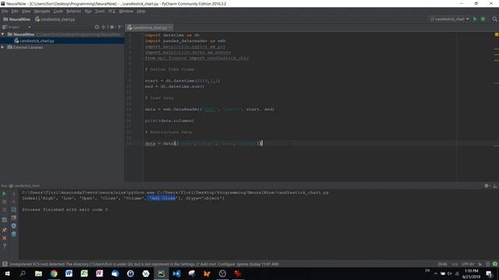Close the Run tab with red X
This screenshot has width=499, height=280.
click(4, 238)
